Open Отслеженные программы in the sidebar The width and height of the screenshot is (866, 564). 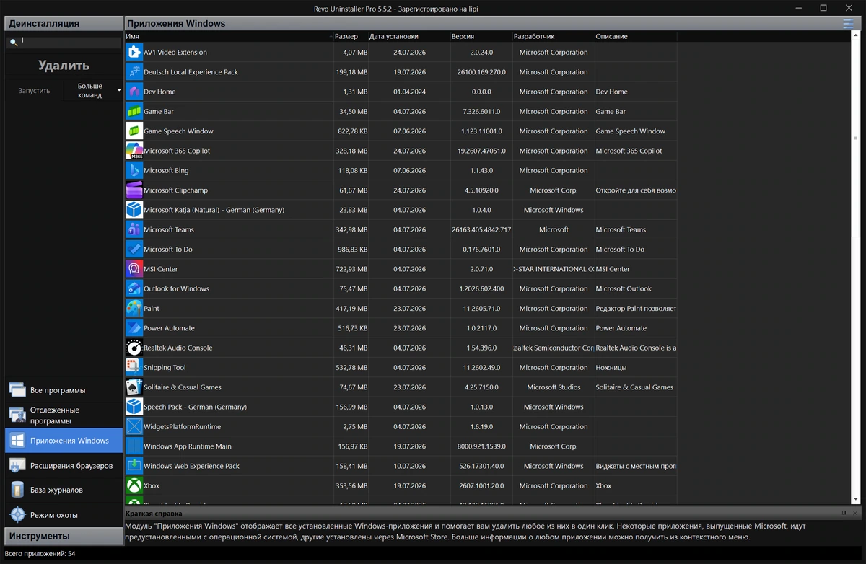(64, 415)
